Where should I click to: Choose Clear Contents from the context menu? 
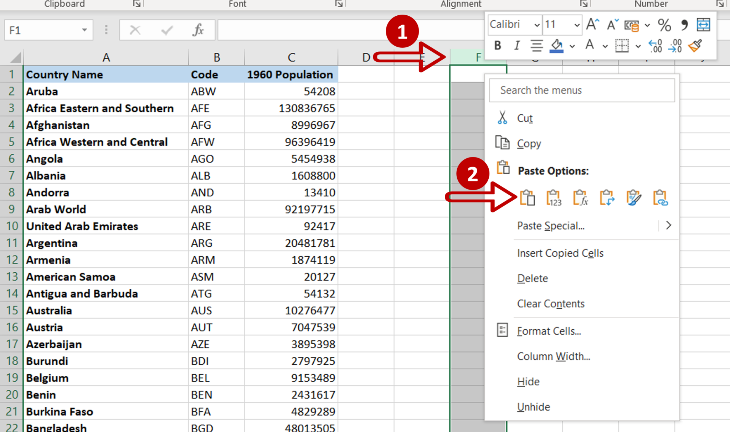coord(550,304)
